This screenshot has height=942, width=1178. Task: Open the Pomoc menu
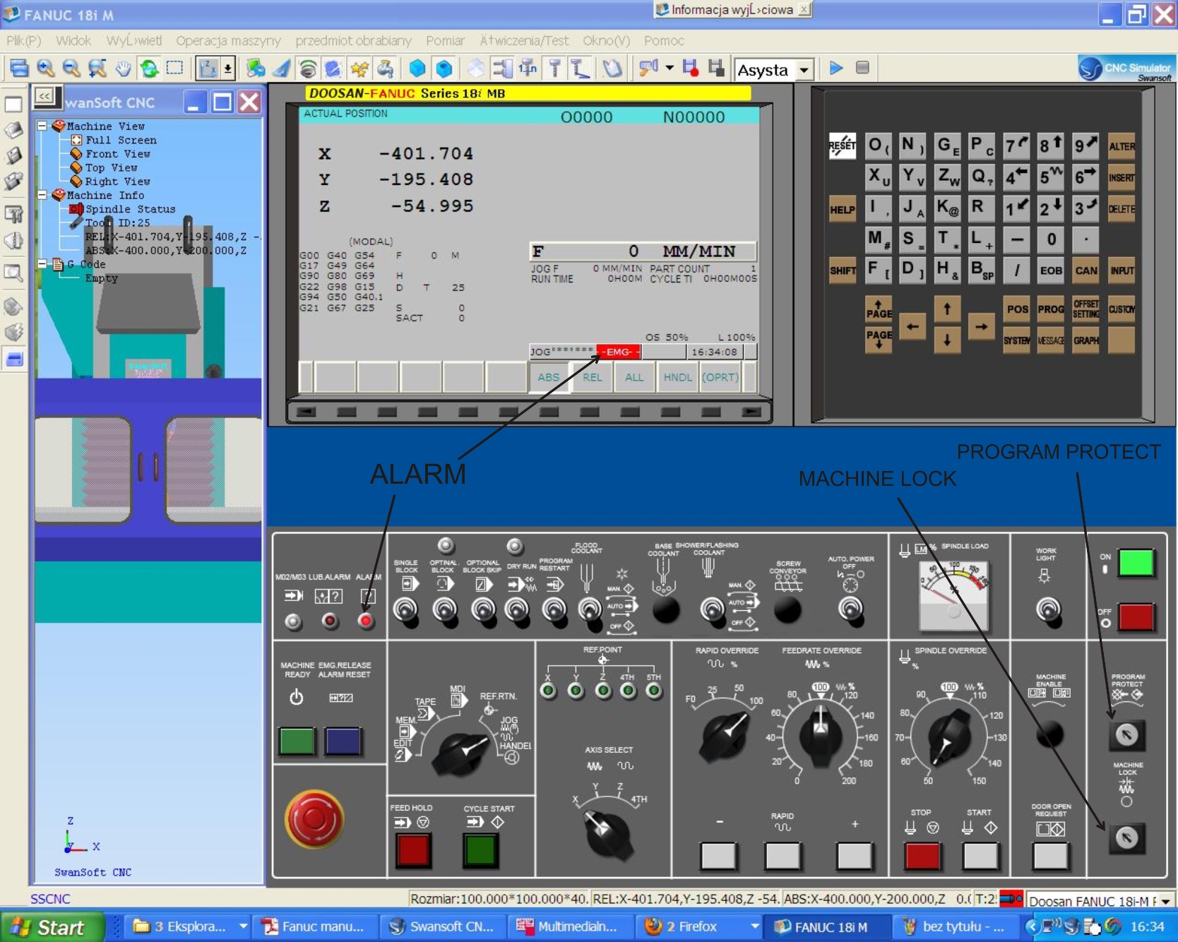coord(664,41)
